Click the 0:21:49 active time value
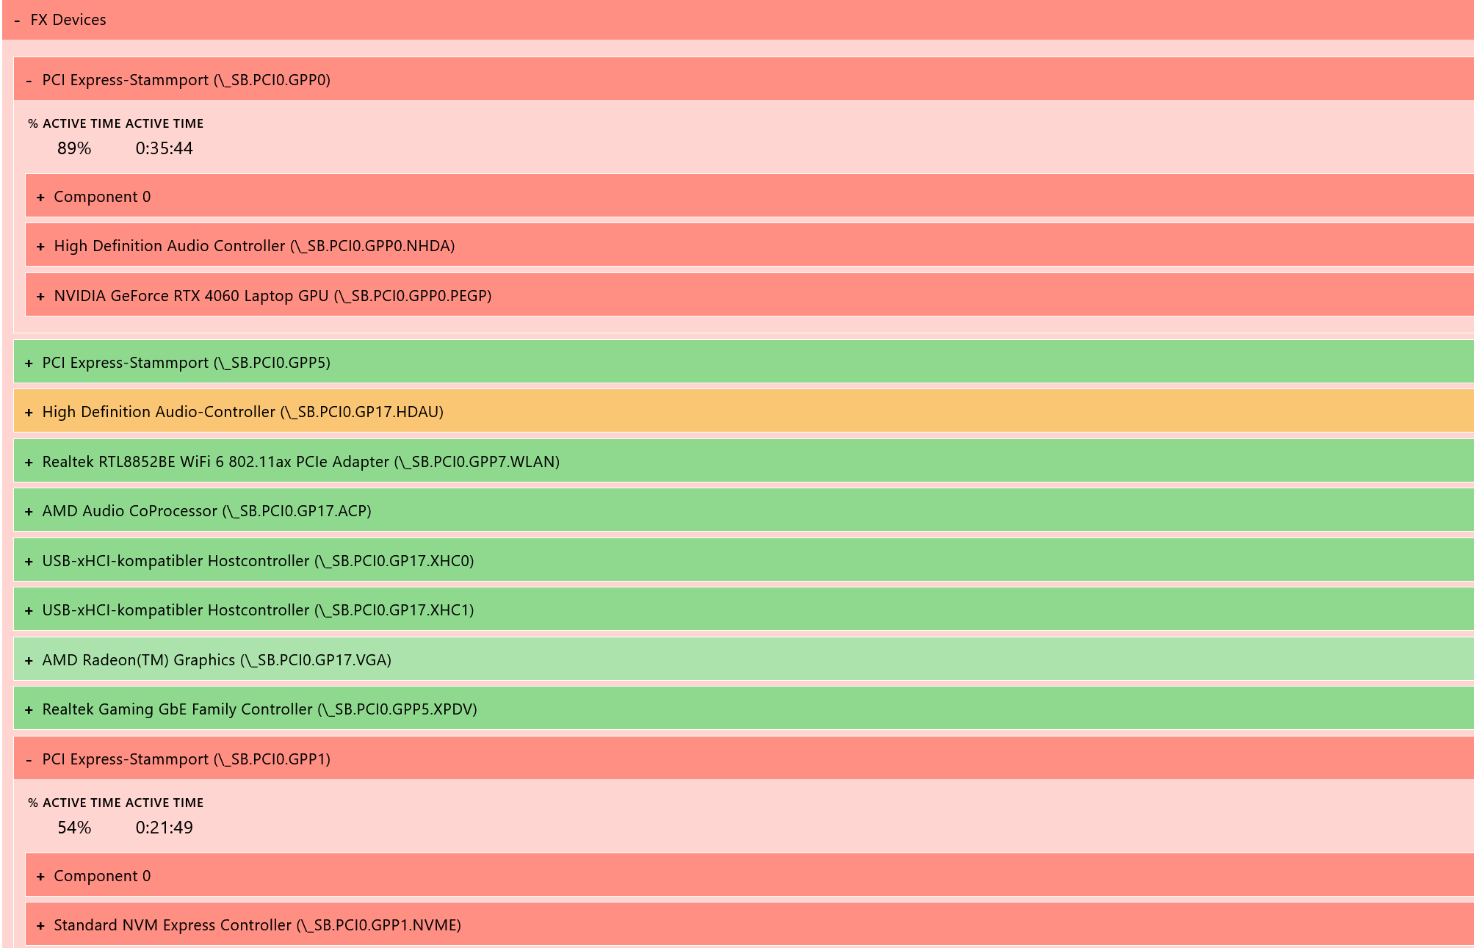The width and height of the screenshot is (1474, 948). pos(164,828)
